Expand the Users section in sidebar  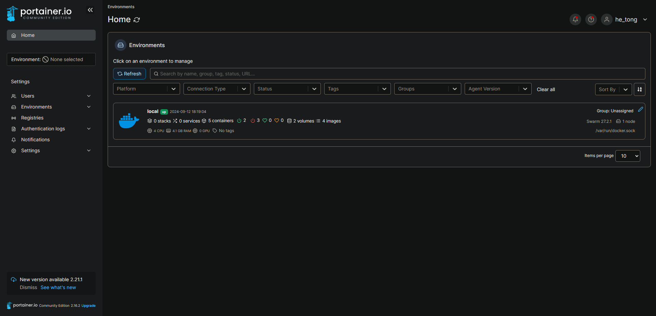click(51, 96)
